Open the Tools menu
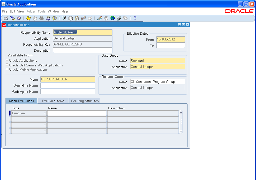The height and width of the screenshot is (180, 256). tap(41, 11)
